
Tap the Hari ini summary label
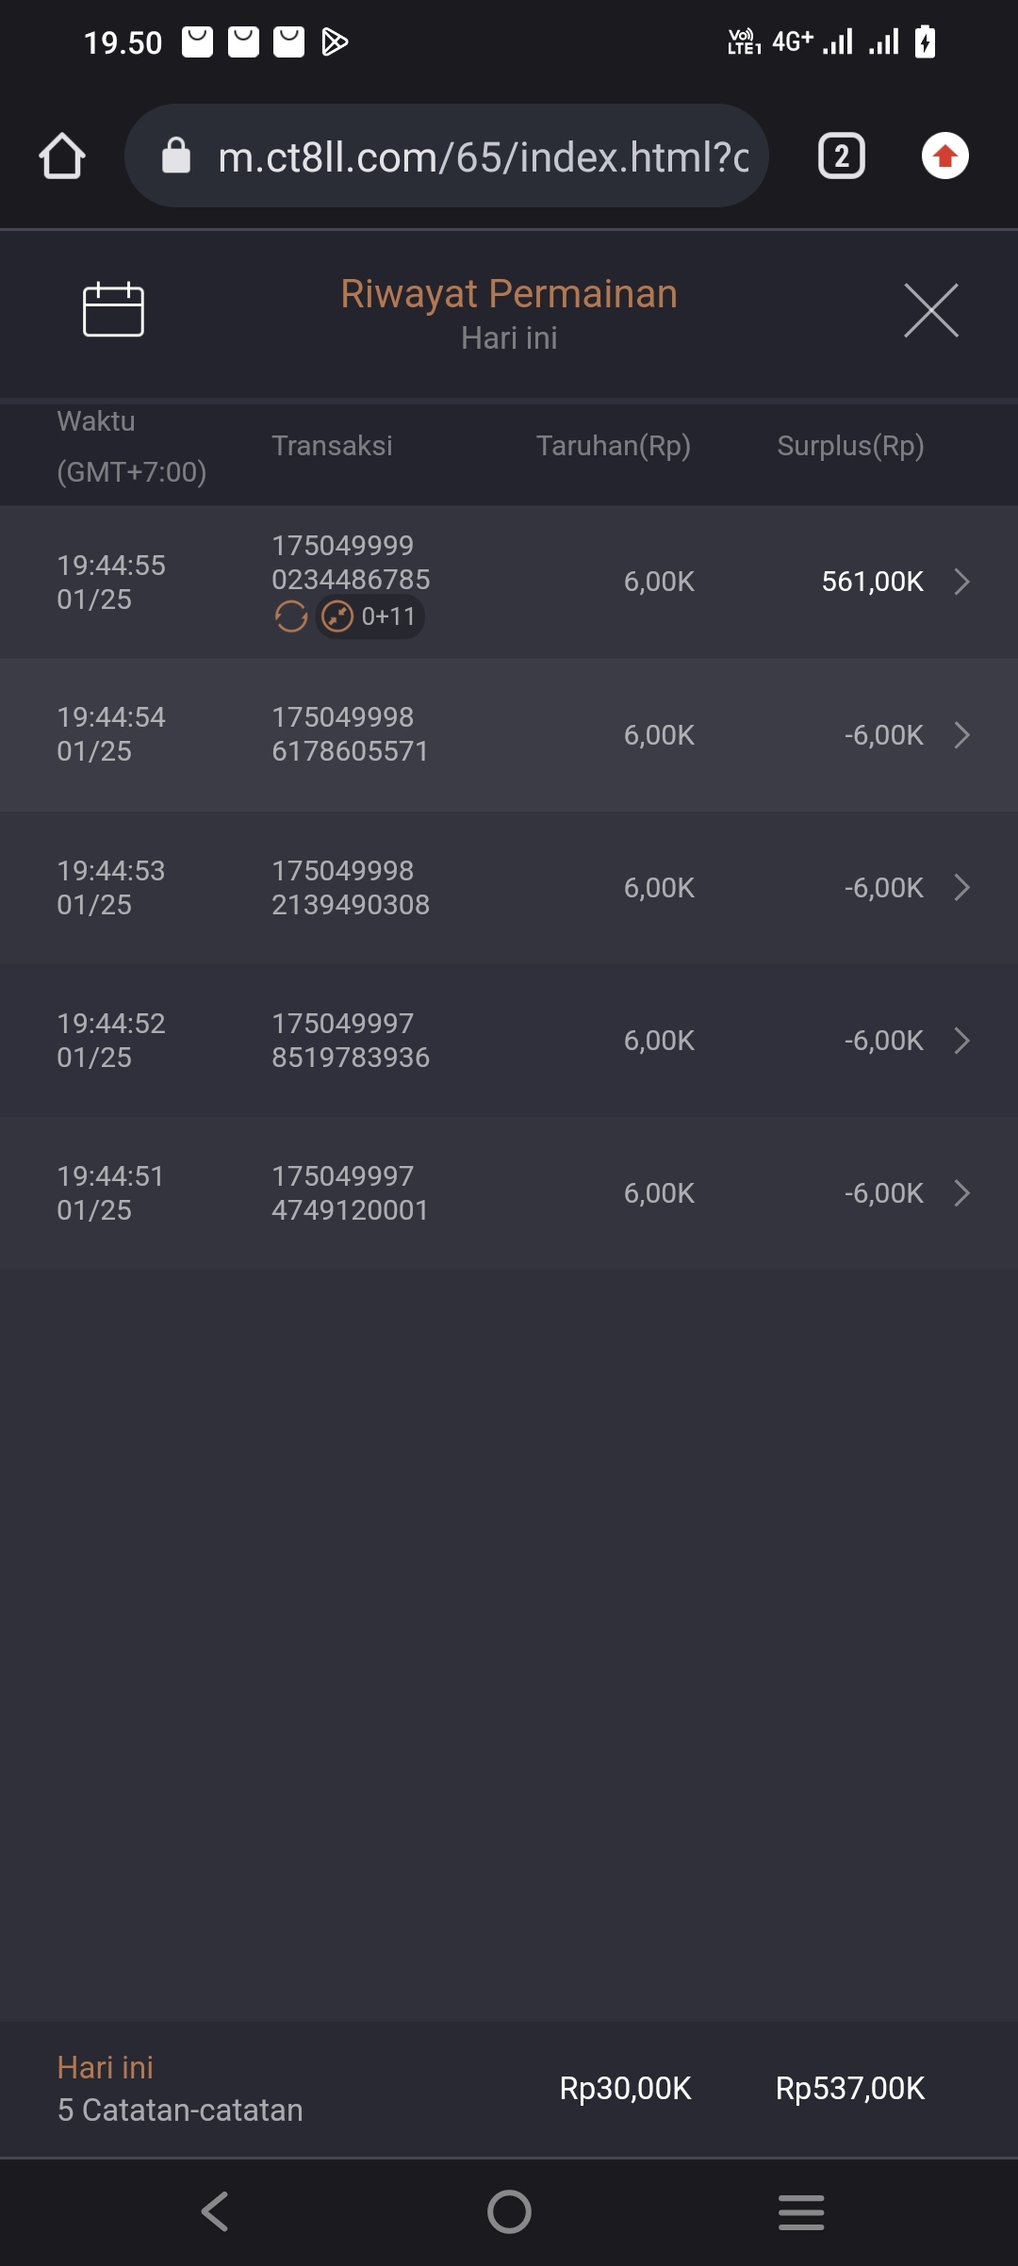tap(105, 2067)
